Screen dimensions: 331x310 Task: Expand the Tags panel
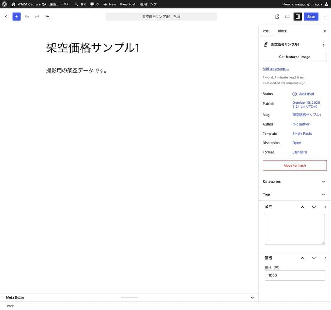(x=295, y=194)
